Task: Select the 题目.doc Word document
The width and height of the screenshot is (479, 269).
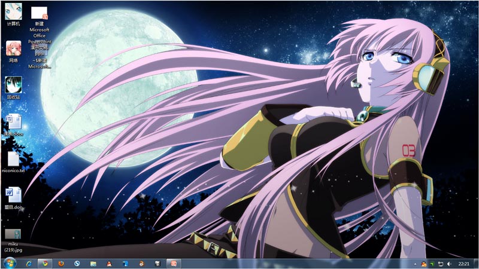Action: 13,198
